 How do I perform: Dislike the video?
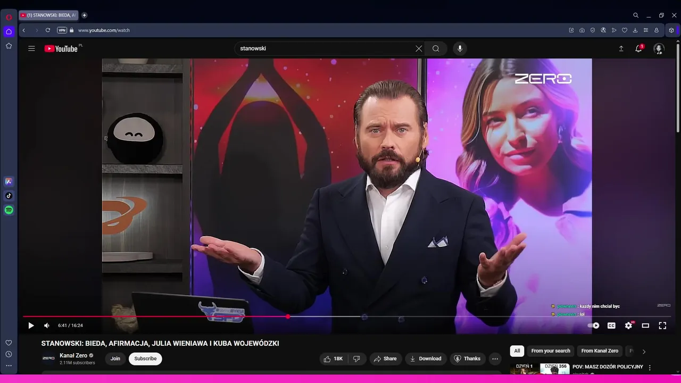357,359
